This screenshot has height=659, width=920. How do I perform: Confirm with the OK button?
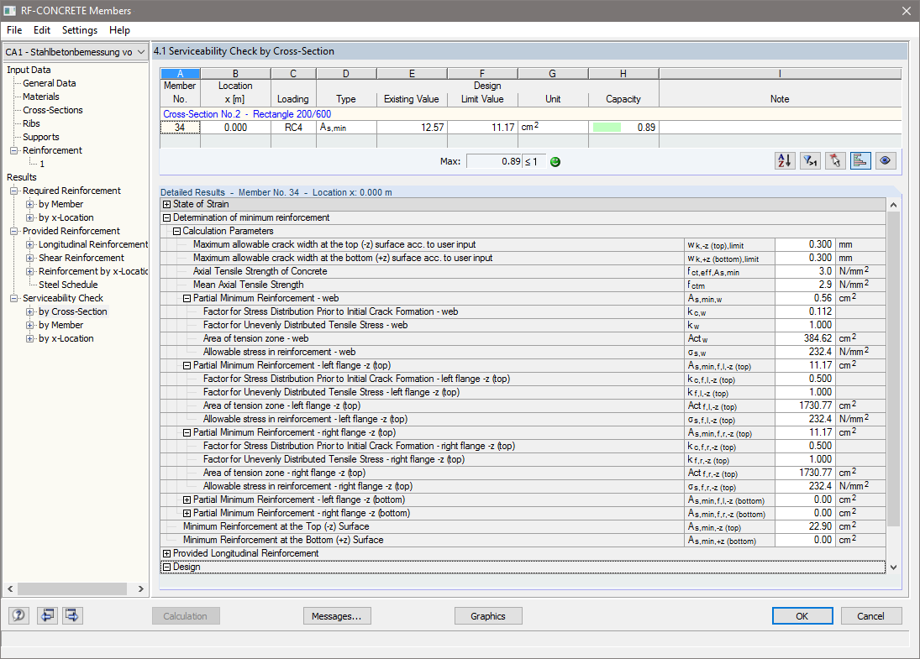coord(802,615)
